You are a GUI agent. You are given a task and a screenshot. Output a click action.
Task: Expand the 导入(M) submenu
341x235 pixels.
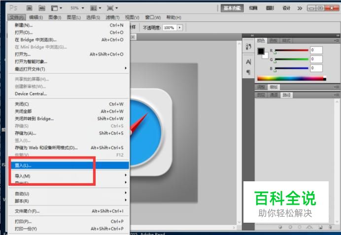126,175
